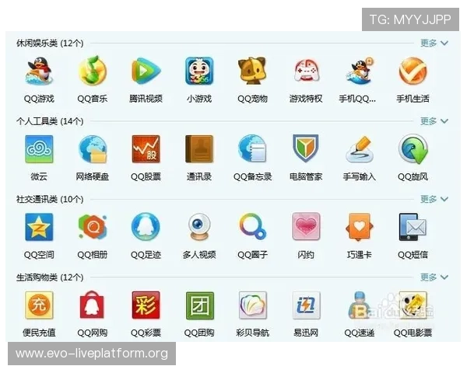Click the 社交通讯类 (10个) heading
The width and height of the screenshot is (467, 373).
point(50,199)
